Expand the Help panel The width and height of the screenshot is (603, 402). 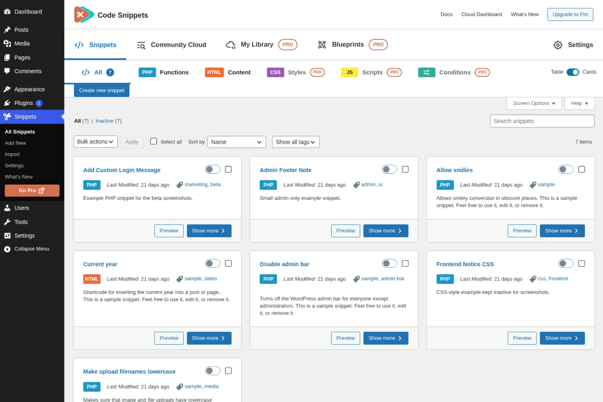pos(579,103)
